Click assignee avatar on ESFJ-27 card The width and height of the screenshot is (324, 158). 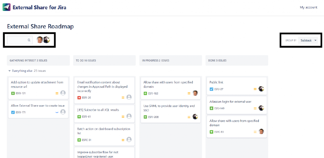[x=261, y=88]
